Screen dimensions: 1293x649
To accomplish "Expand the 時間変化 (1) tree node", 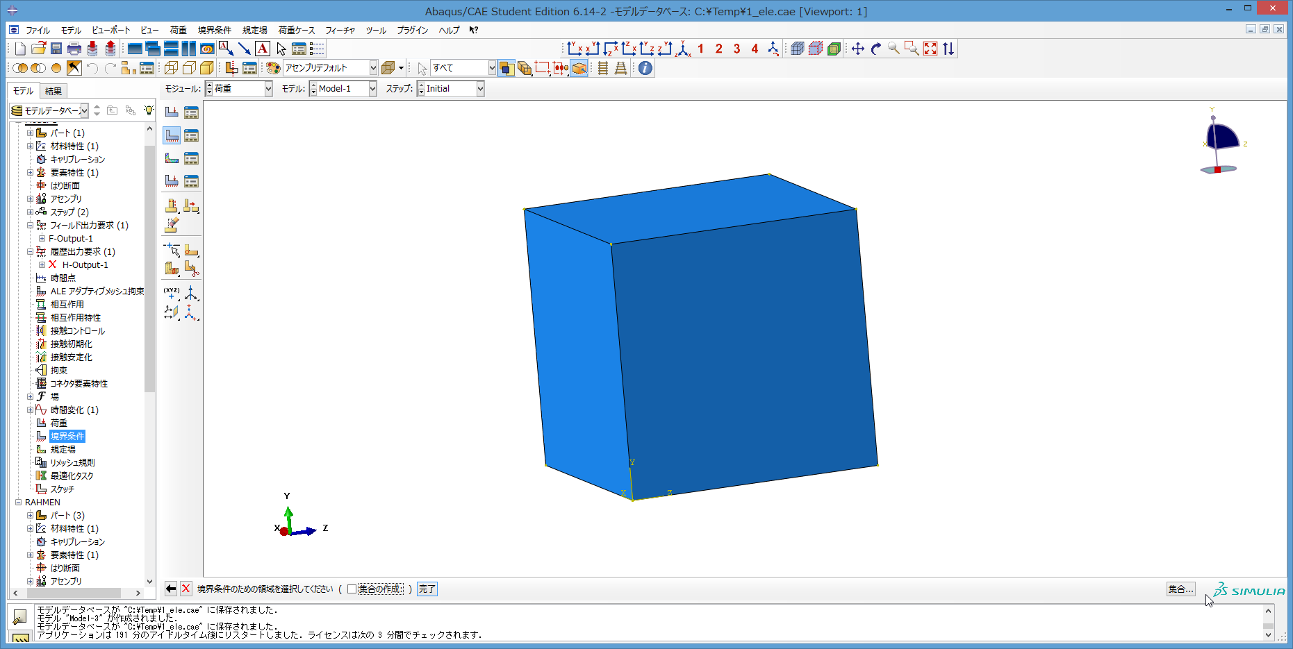I will (x=30, y=410).
